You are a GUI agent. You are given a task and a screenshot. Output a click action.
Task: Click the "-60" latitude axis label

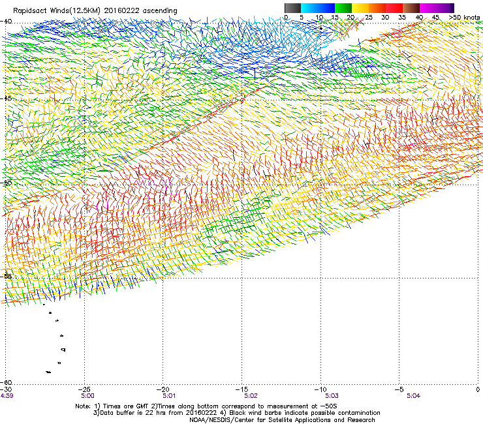(6, 382)
